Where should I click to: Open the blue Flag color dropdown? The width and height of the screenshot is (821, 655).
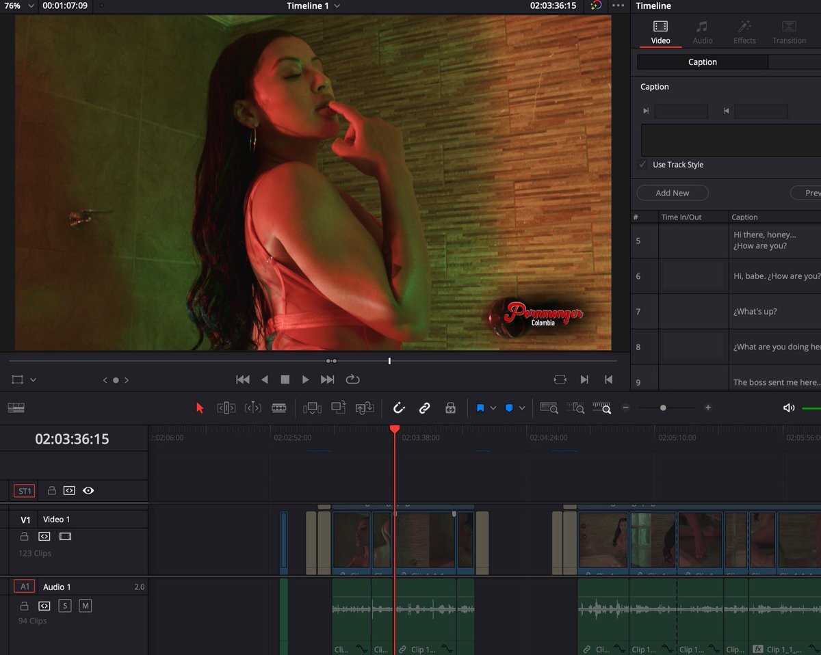pos(493,408)
